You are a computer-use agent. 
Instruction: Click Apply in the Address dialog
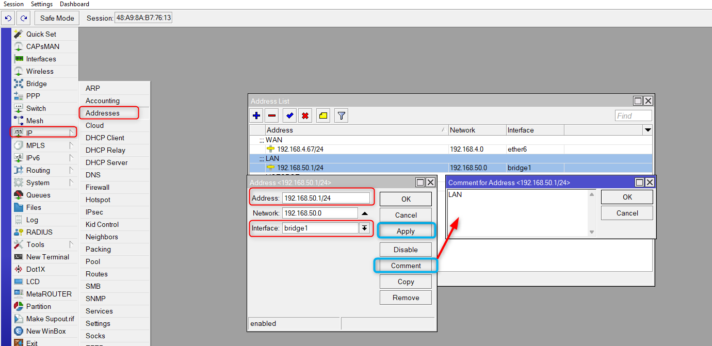(x=406, y=231)
